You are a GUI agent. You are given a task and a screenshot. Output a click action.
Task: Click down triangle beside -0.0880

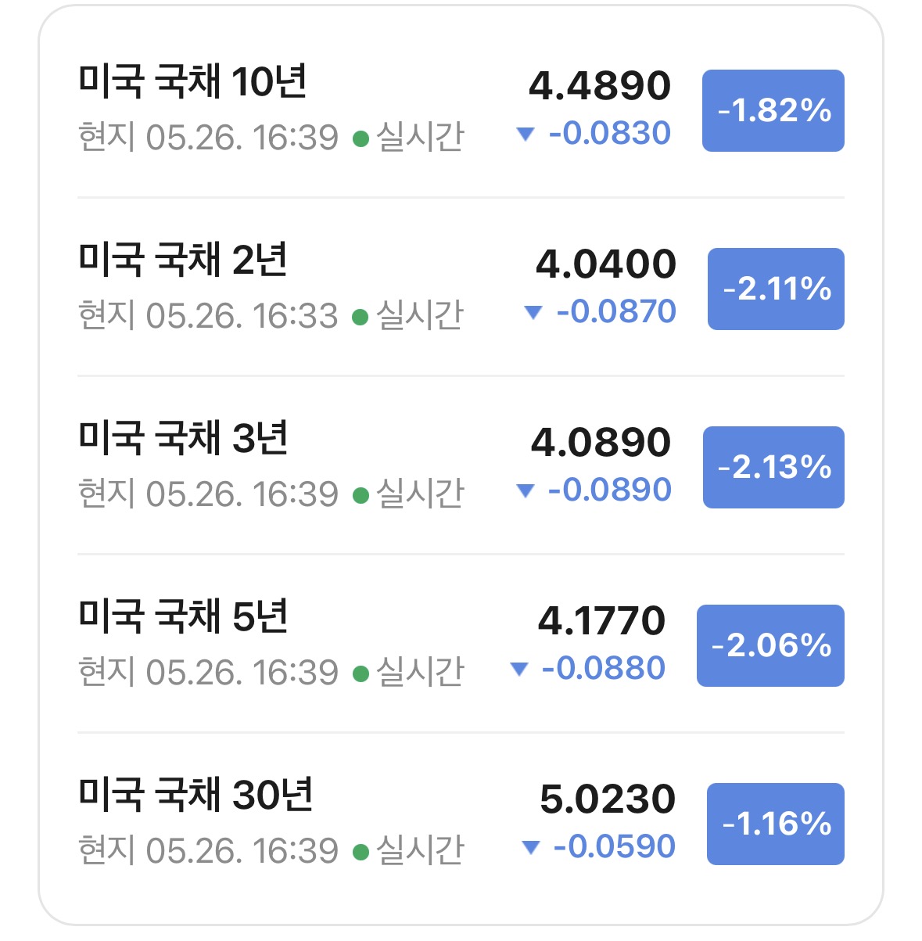pyautogui.click(x=519, y=670)
